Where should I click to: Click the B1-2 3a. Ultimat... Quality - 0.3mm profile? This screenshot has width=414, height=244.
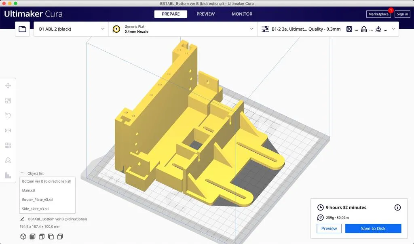click(306, 29)
